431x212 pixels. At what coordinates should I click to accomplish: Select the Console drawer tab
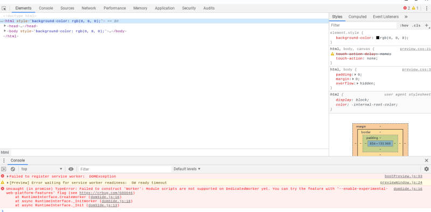(18, 161)
